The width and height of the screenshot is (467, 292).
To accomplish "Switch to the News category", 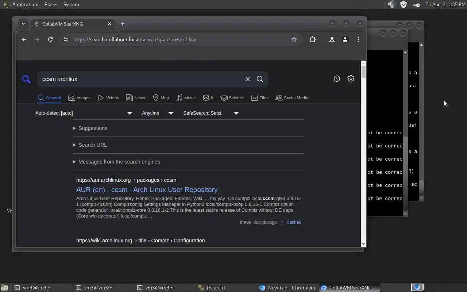I will point(136,98).
